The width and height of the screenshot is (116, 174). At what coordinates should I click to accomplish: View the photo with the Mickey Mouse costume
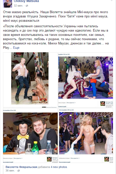tap(30, 134)
